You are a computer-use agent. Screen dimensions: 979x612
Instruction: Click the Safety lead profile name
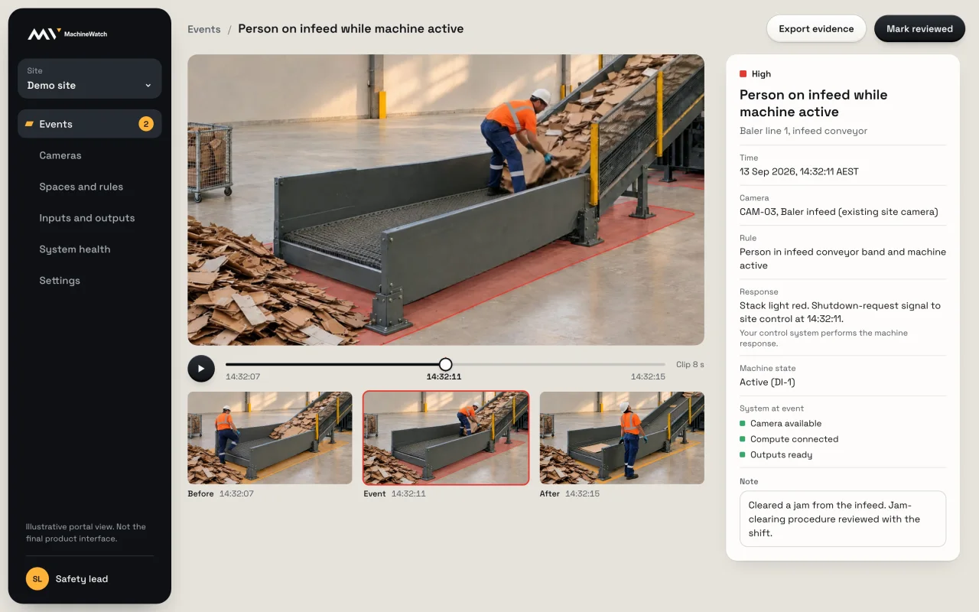click(x=82, y=579)
